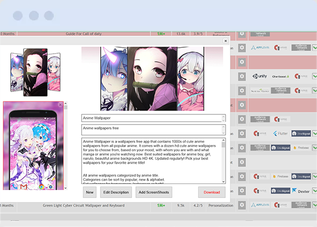The image size is (317, 227).
Task: Click the 'Personalization' category cell
Action: [221, 206]
